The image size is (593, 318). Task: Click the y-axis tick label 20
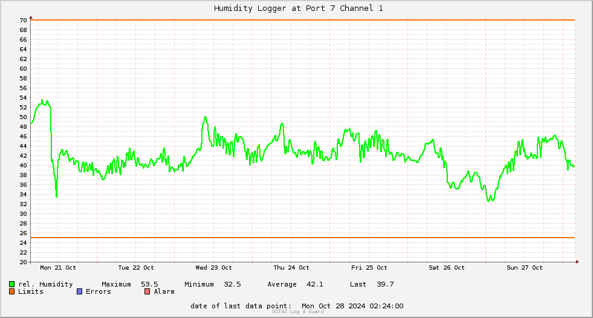pyautogui.click(x=23, y=262)
